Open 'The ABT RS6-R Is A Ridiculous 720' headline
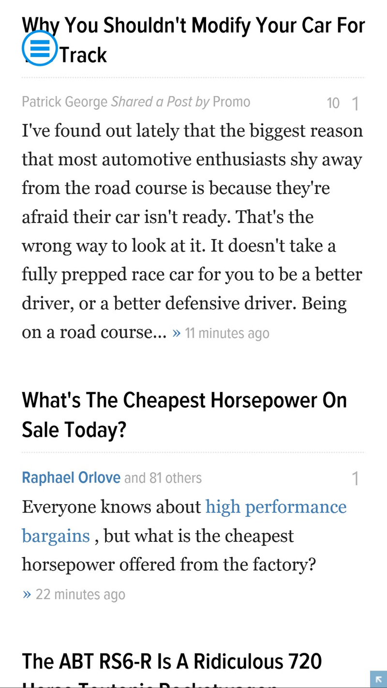This screenshot has width=387, height=688. tap(172, 661)
